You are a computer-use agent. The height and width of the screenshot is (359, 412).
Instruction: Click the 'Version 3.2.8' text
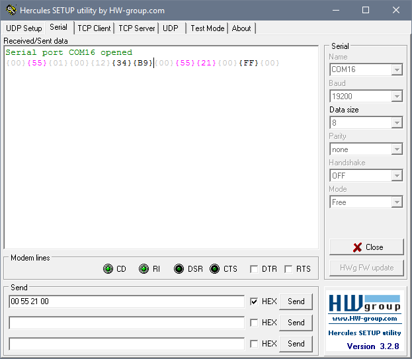coord(373,346)
